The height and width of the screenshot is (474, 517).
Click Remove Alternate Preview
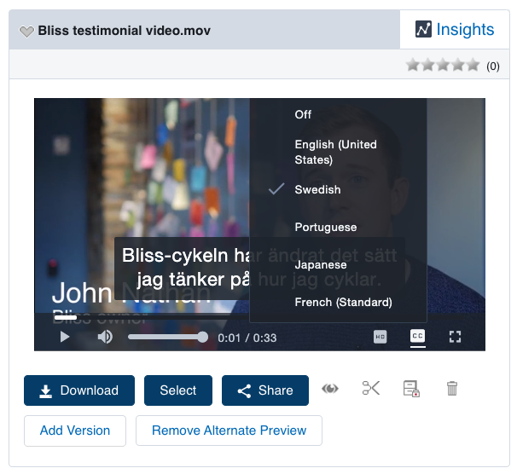pos(229,431)
